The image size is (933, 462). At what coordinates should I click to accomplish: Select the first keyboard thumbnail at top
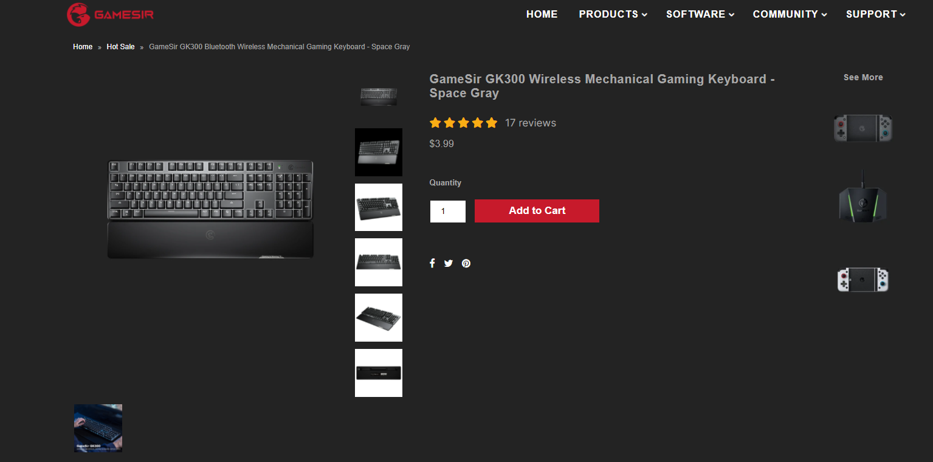coord(379,96)
